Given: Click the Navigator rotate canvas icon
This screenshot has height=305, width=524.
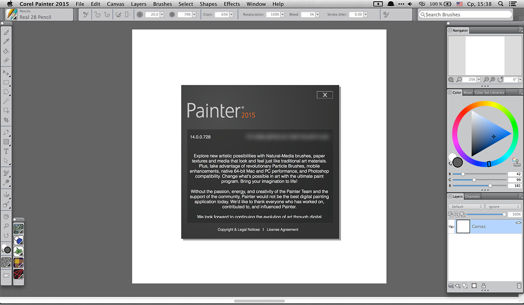Looking at the screenshot, I should click(500, 80).
